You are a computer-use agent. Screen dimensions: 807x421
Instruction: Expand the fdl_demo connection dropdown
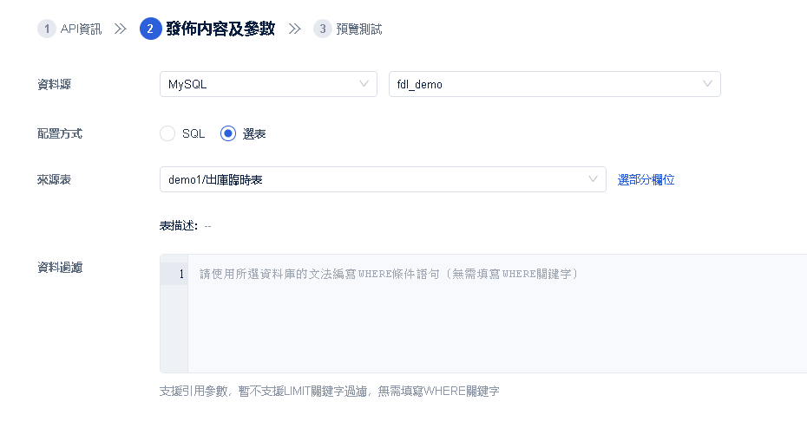554,84
